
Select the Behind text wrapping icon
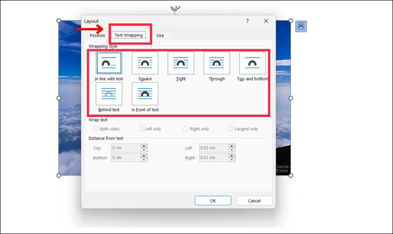[109, 94]
